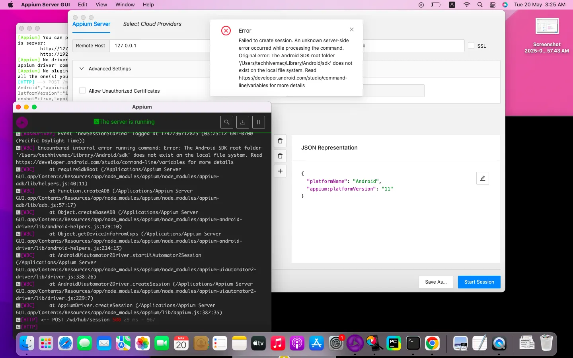Enable Allow Unauthorized Certificates checkbox
573x358 pixels.
point(82,91)
